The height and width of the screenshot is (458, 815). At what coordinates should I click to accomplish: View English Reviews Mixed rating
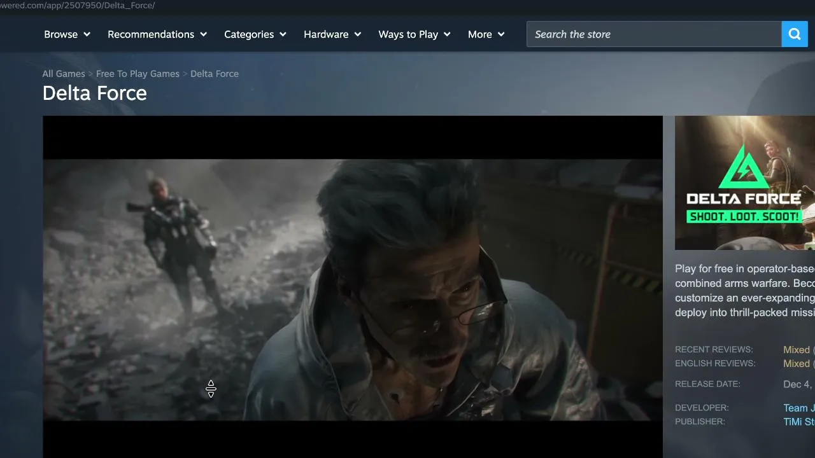coord(797,364)
